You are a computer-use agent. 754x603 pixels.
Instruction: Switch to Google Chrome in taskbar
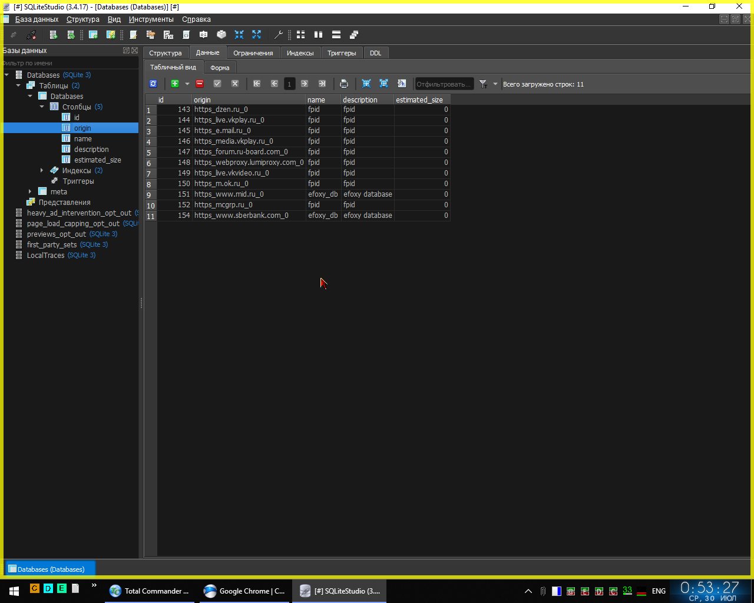coord(244,591)
